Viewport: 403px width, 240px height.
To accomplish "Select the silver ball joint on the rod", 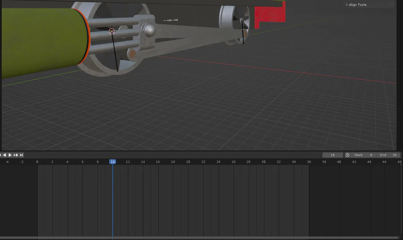I will coord(149,30).
